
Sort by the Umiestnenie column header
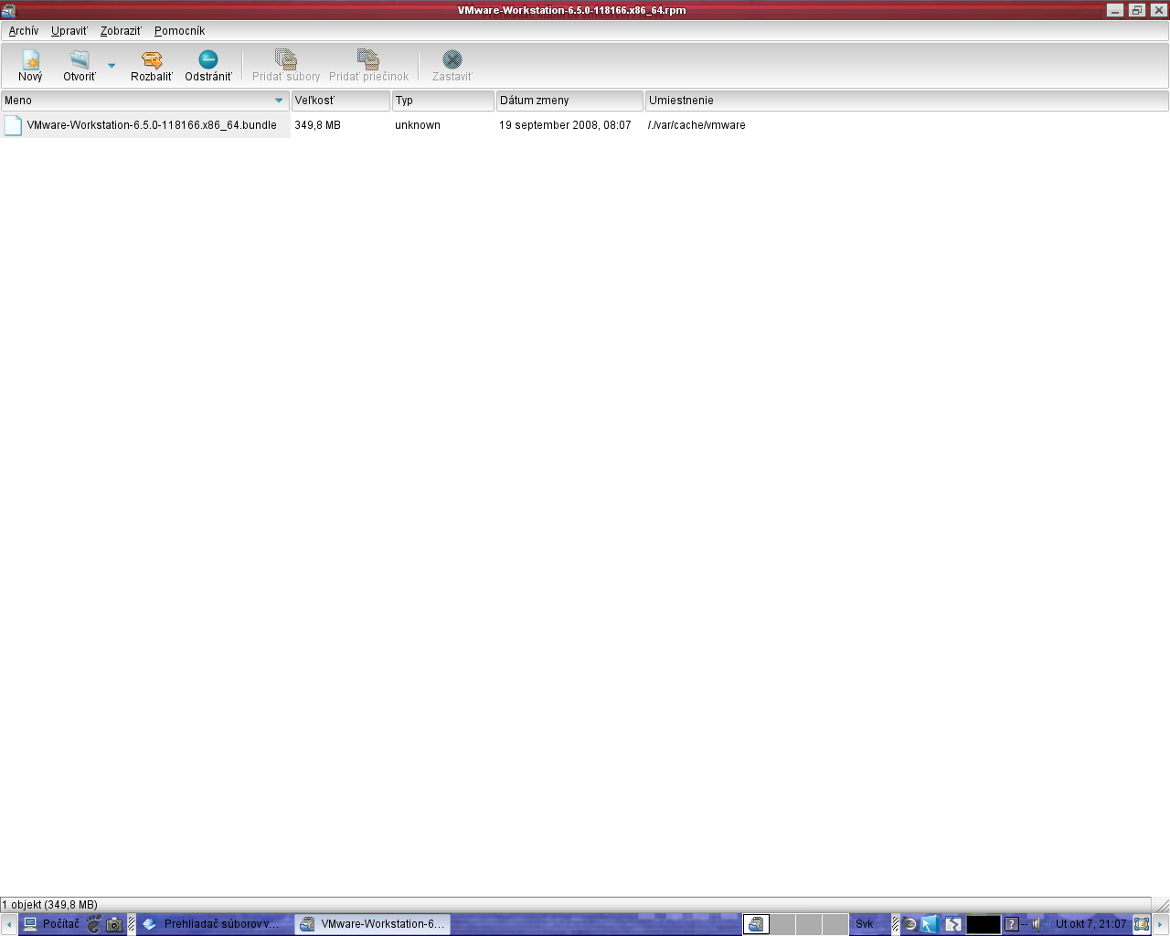(x=907, y=101)
